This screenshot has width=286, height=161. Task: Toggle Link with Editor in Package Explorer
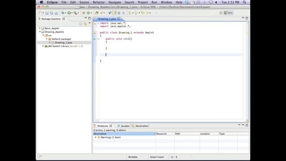(85, 24)
